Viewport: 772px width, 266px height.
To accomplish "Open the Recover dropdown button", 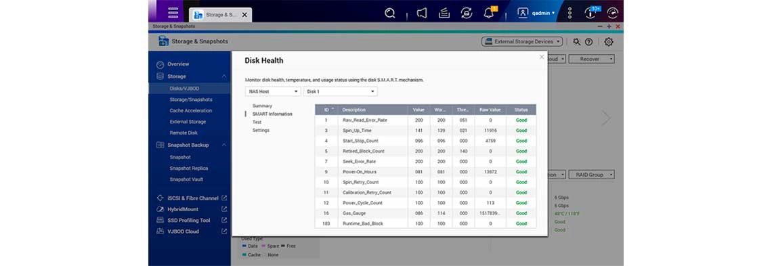I will click(x=592, y=59).
